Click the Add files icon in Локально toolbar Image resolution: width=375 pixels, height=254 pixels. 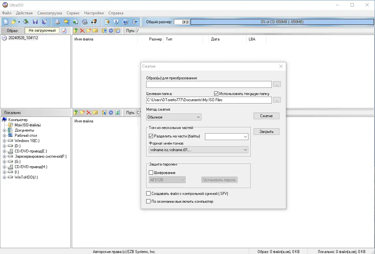(x=104, y=112)
